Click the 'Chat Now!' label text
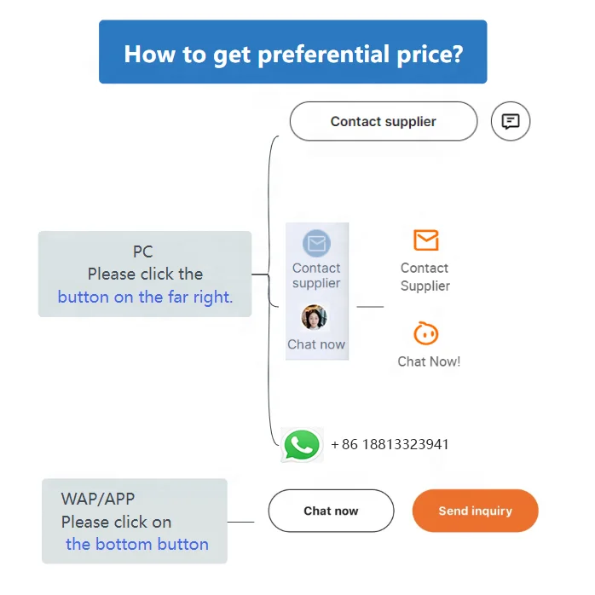The image size is (595, 595). (429, 361)
